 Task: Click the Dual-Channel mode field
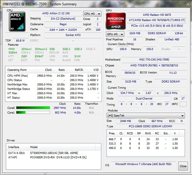coord(144,99)
